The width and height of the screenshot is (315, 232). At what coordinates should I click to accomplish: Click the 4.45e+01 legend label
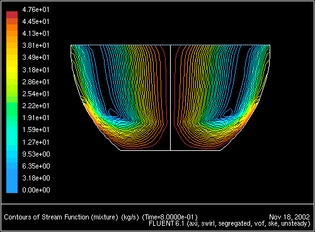(x=36, y=21)
